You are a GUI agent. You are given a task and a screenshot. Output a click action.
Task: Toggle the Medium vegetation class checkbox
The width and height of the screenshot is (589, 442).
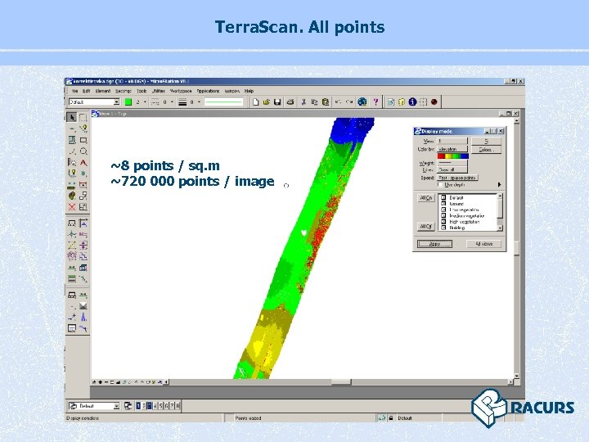443,215
